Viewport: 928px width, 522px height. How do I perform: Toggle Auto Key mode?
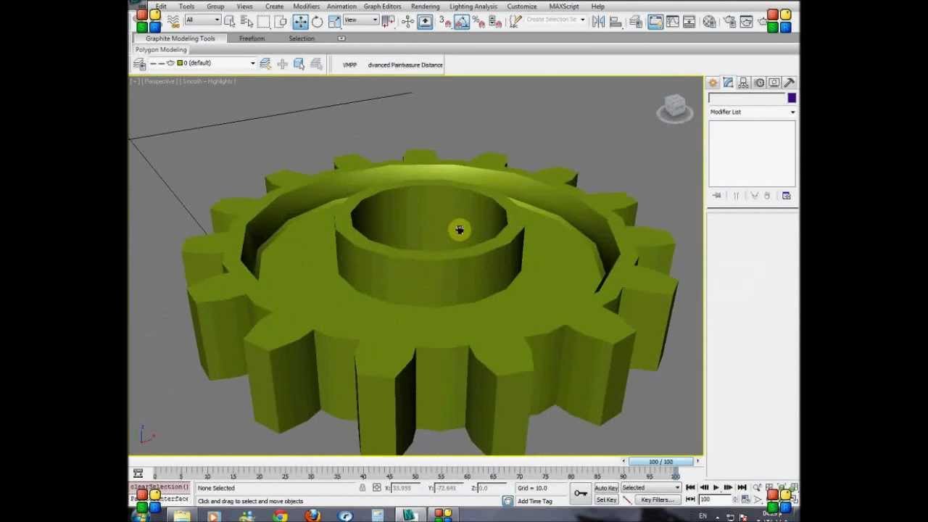[605, 488]
